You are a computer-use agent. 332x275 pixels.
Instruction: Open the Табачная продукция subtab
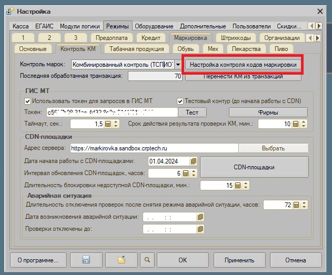pyautogui.click(x=137, y=49)
